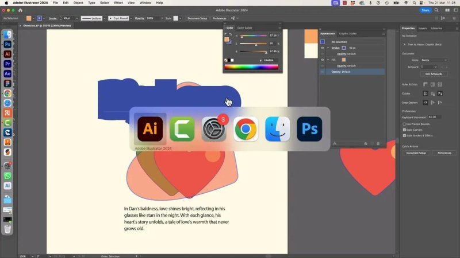Click the Stroke color swatch in Appearance panel

pyautogui.click(x=344, y=48)
